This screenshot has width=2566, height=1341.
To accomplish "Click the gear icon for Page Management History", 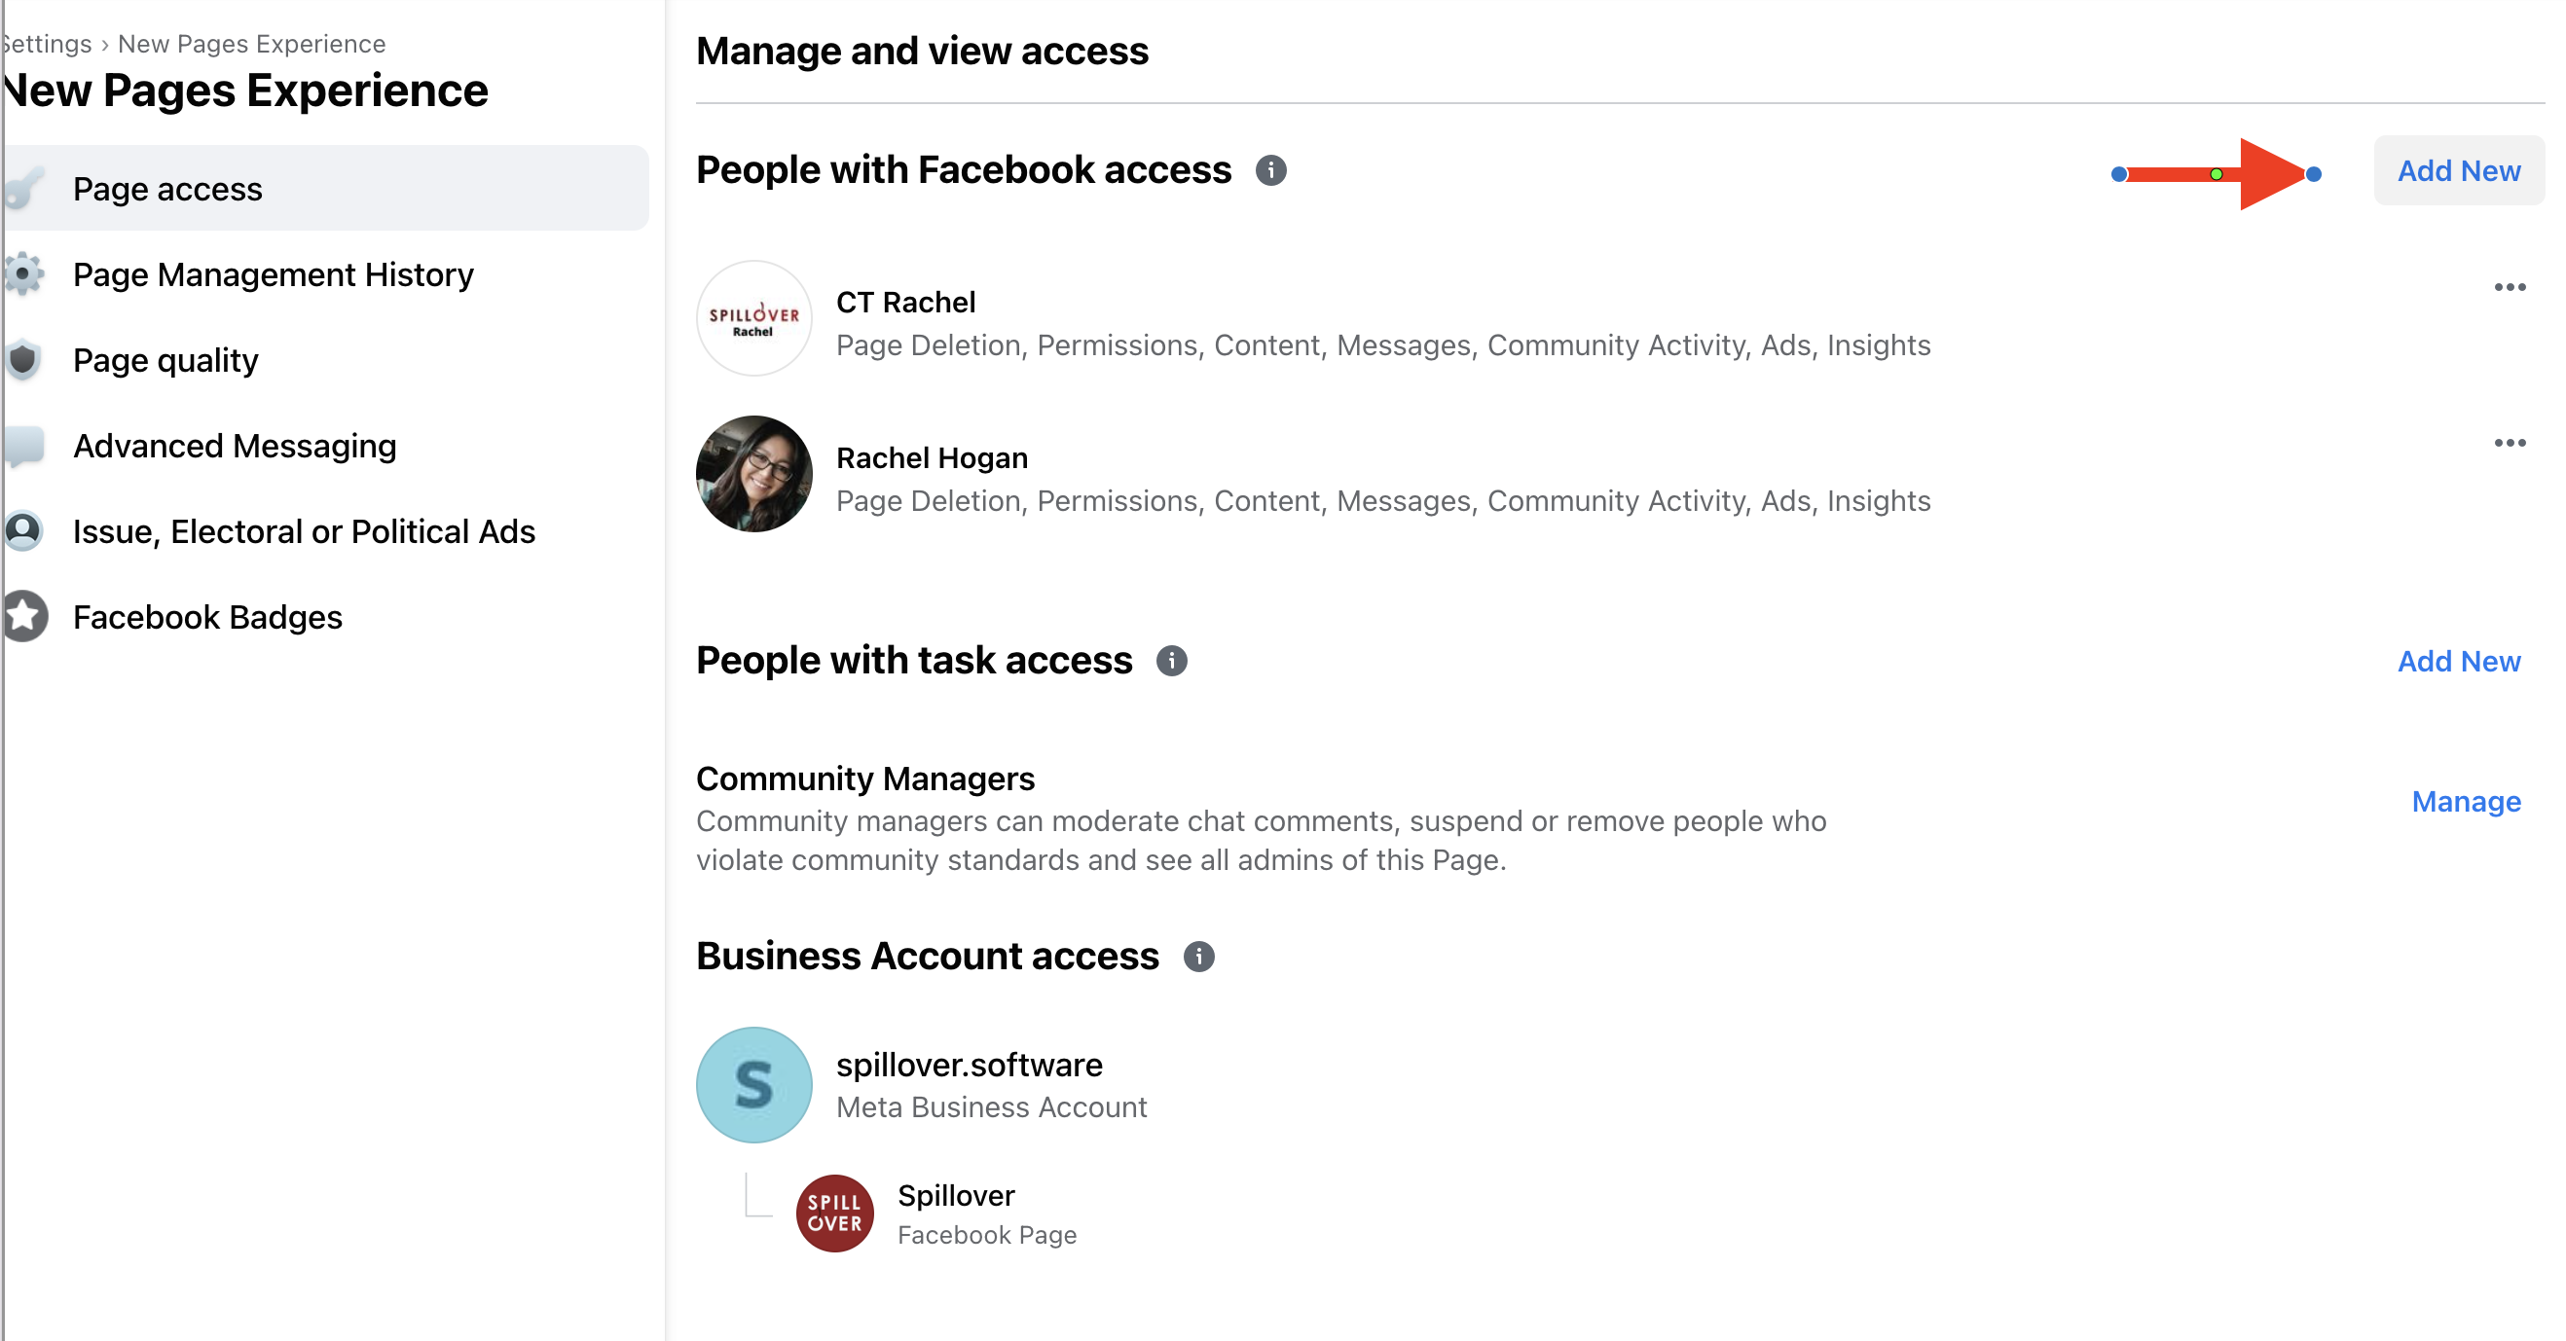I will tap(24, 273).
